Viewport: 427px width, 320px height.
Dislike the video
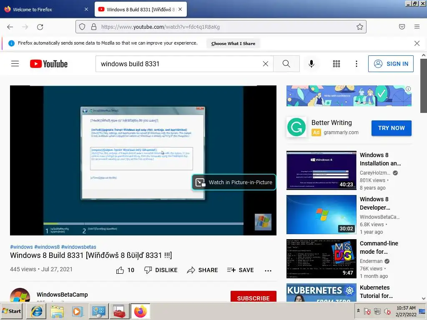161,270
